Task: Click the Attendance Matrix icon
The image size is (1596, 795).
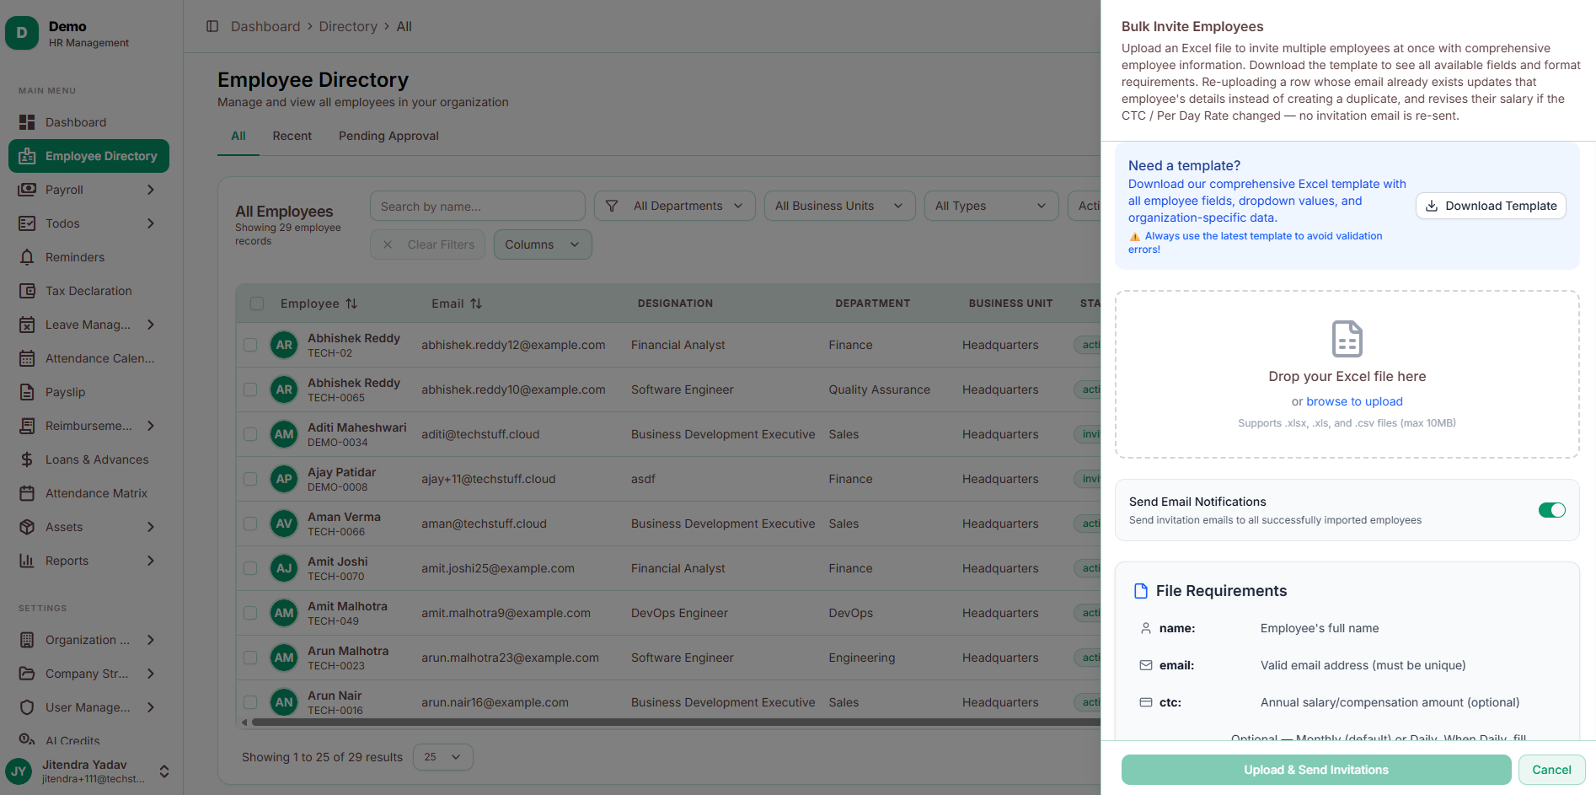Action: point(27,493)
